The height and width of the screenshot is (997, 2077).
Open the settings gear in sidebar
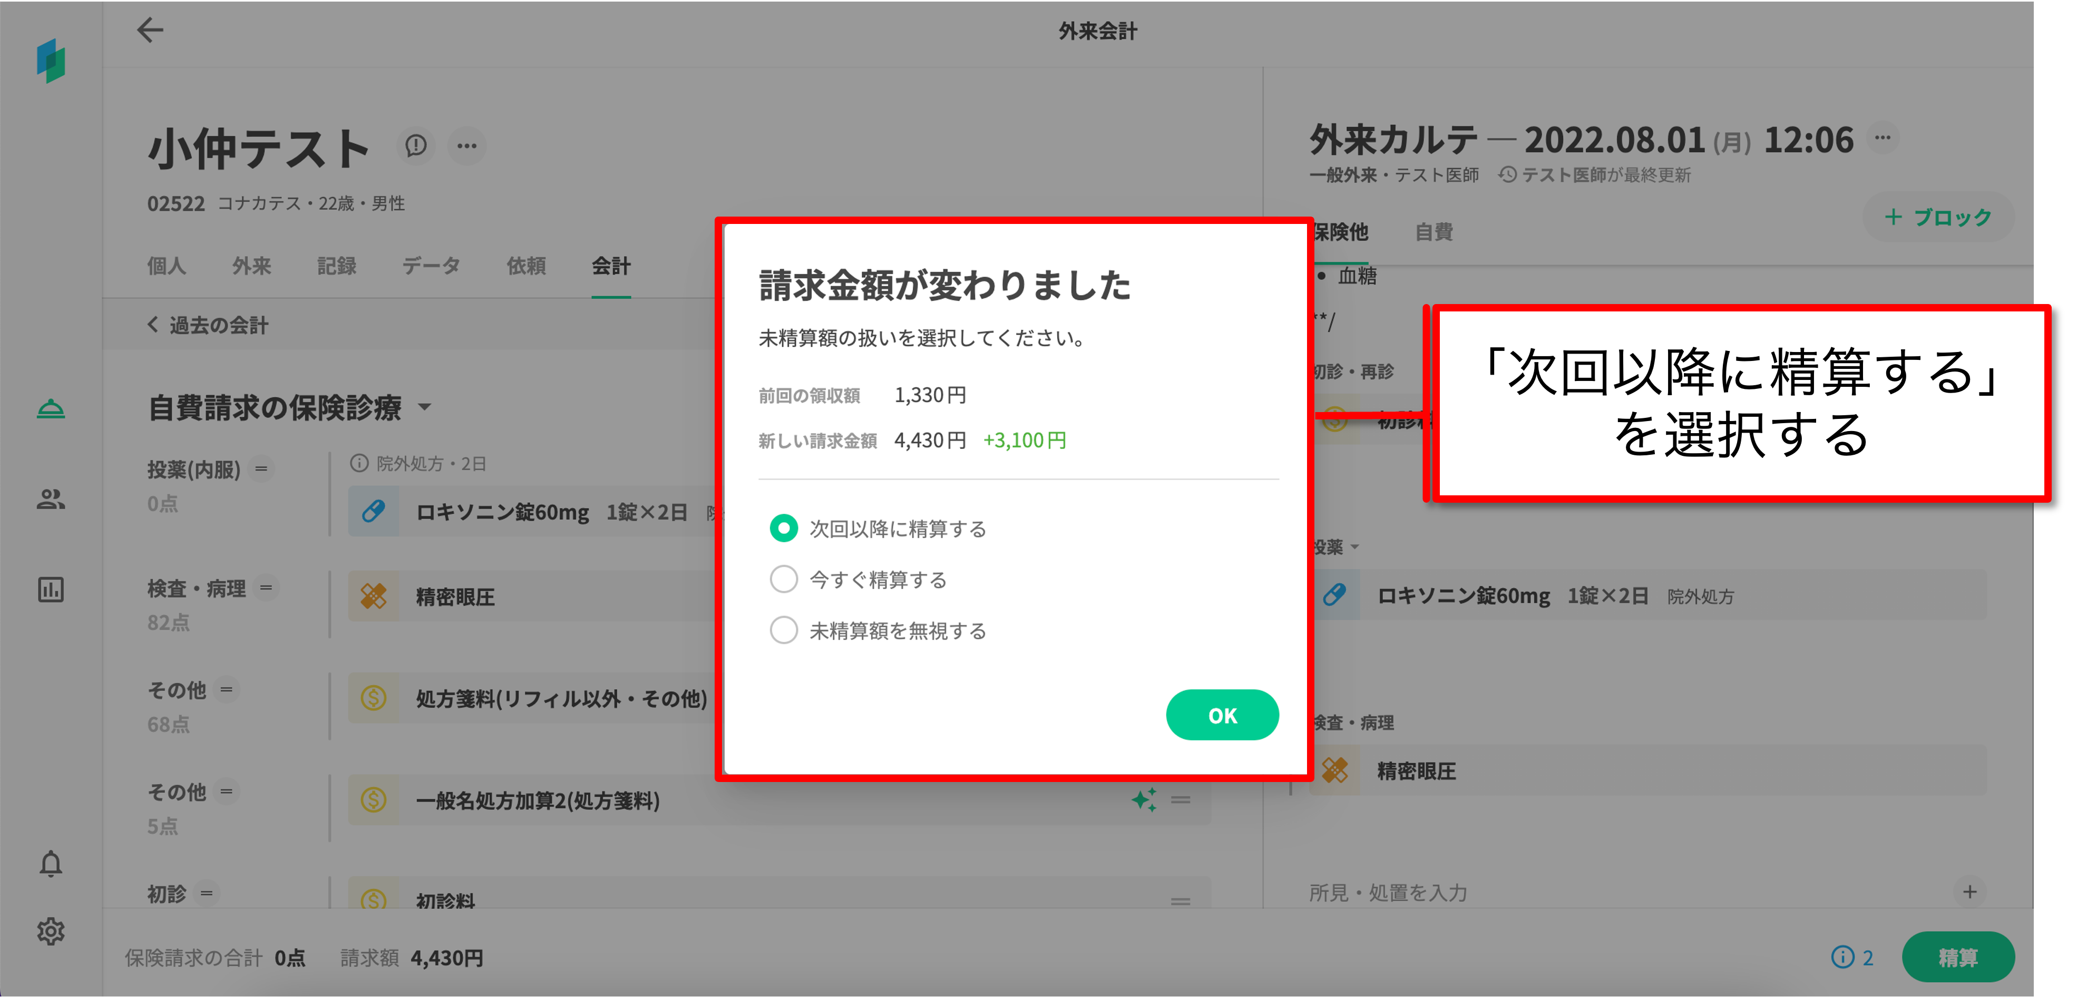(x=51, y=931)
